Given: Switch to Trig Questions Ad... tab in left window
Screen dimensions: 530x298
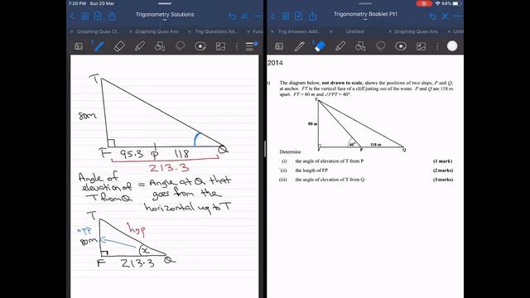Looking at the screenshot, I should (x=217, y=31).
